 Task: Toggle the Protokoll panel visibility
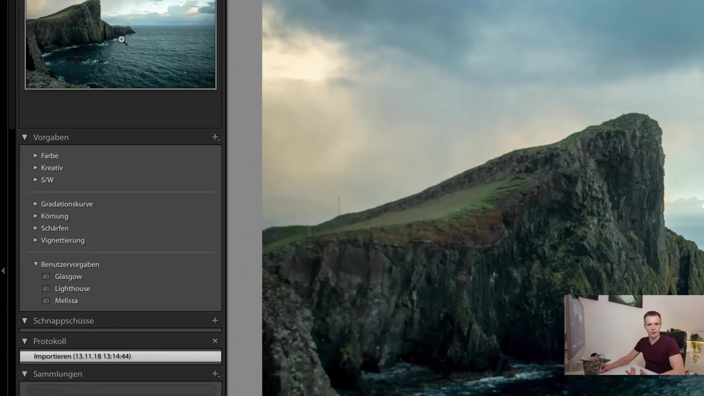(24, 341)
